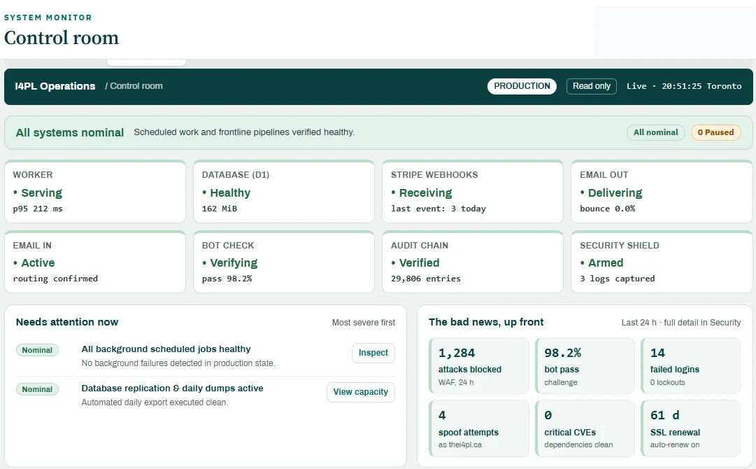Click the Nominal badge for background scheduled jobs

coord(37,350)
